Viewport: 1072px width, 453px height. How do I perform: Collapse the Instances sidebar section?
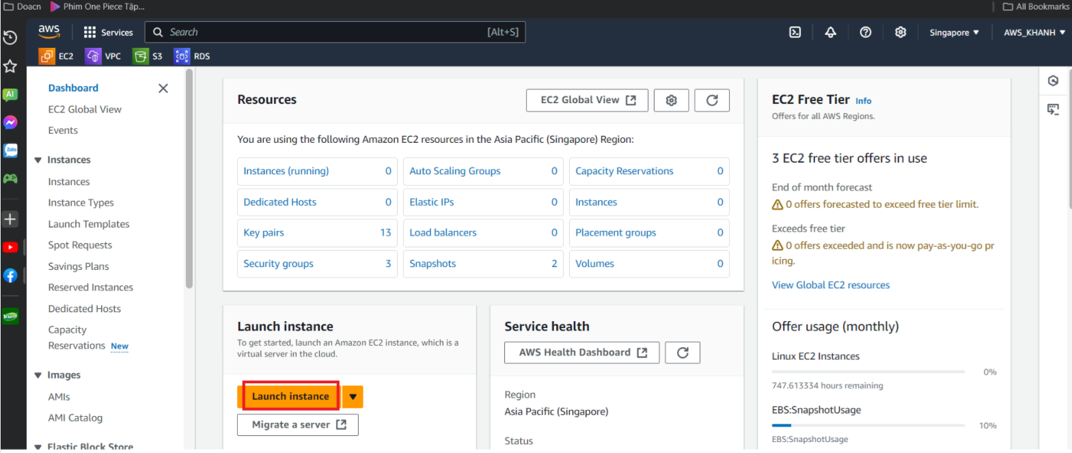[38, 160]
